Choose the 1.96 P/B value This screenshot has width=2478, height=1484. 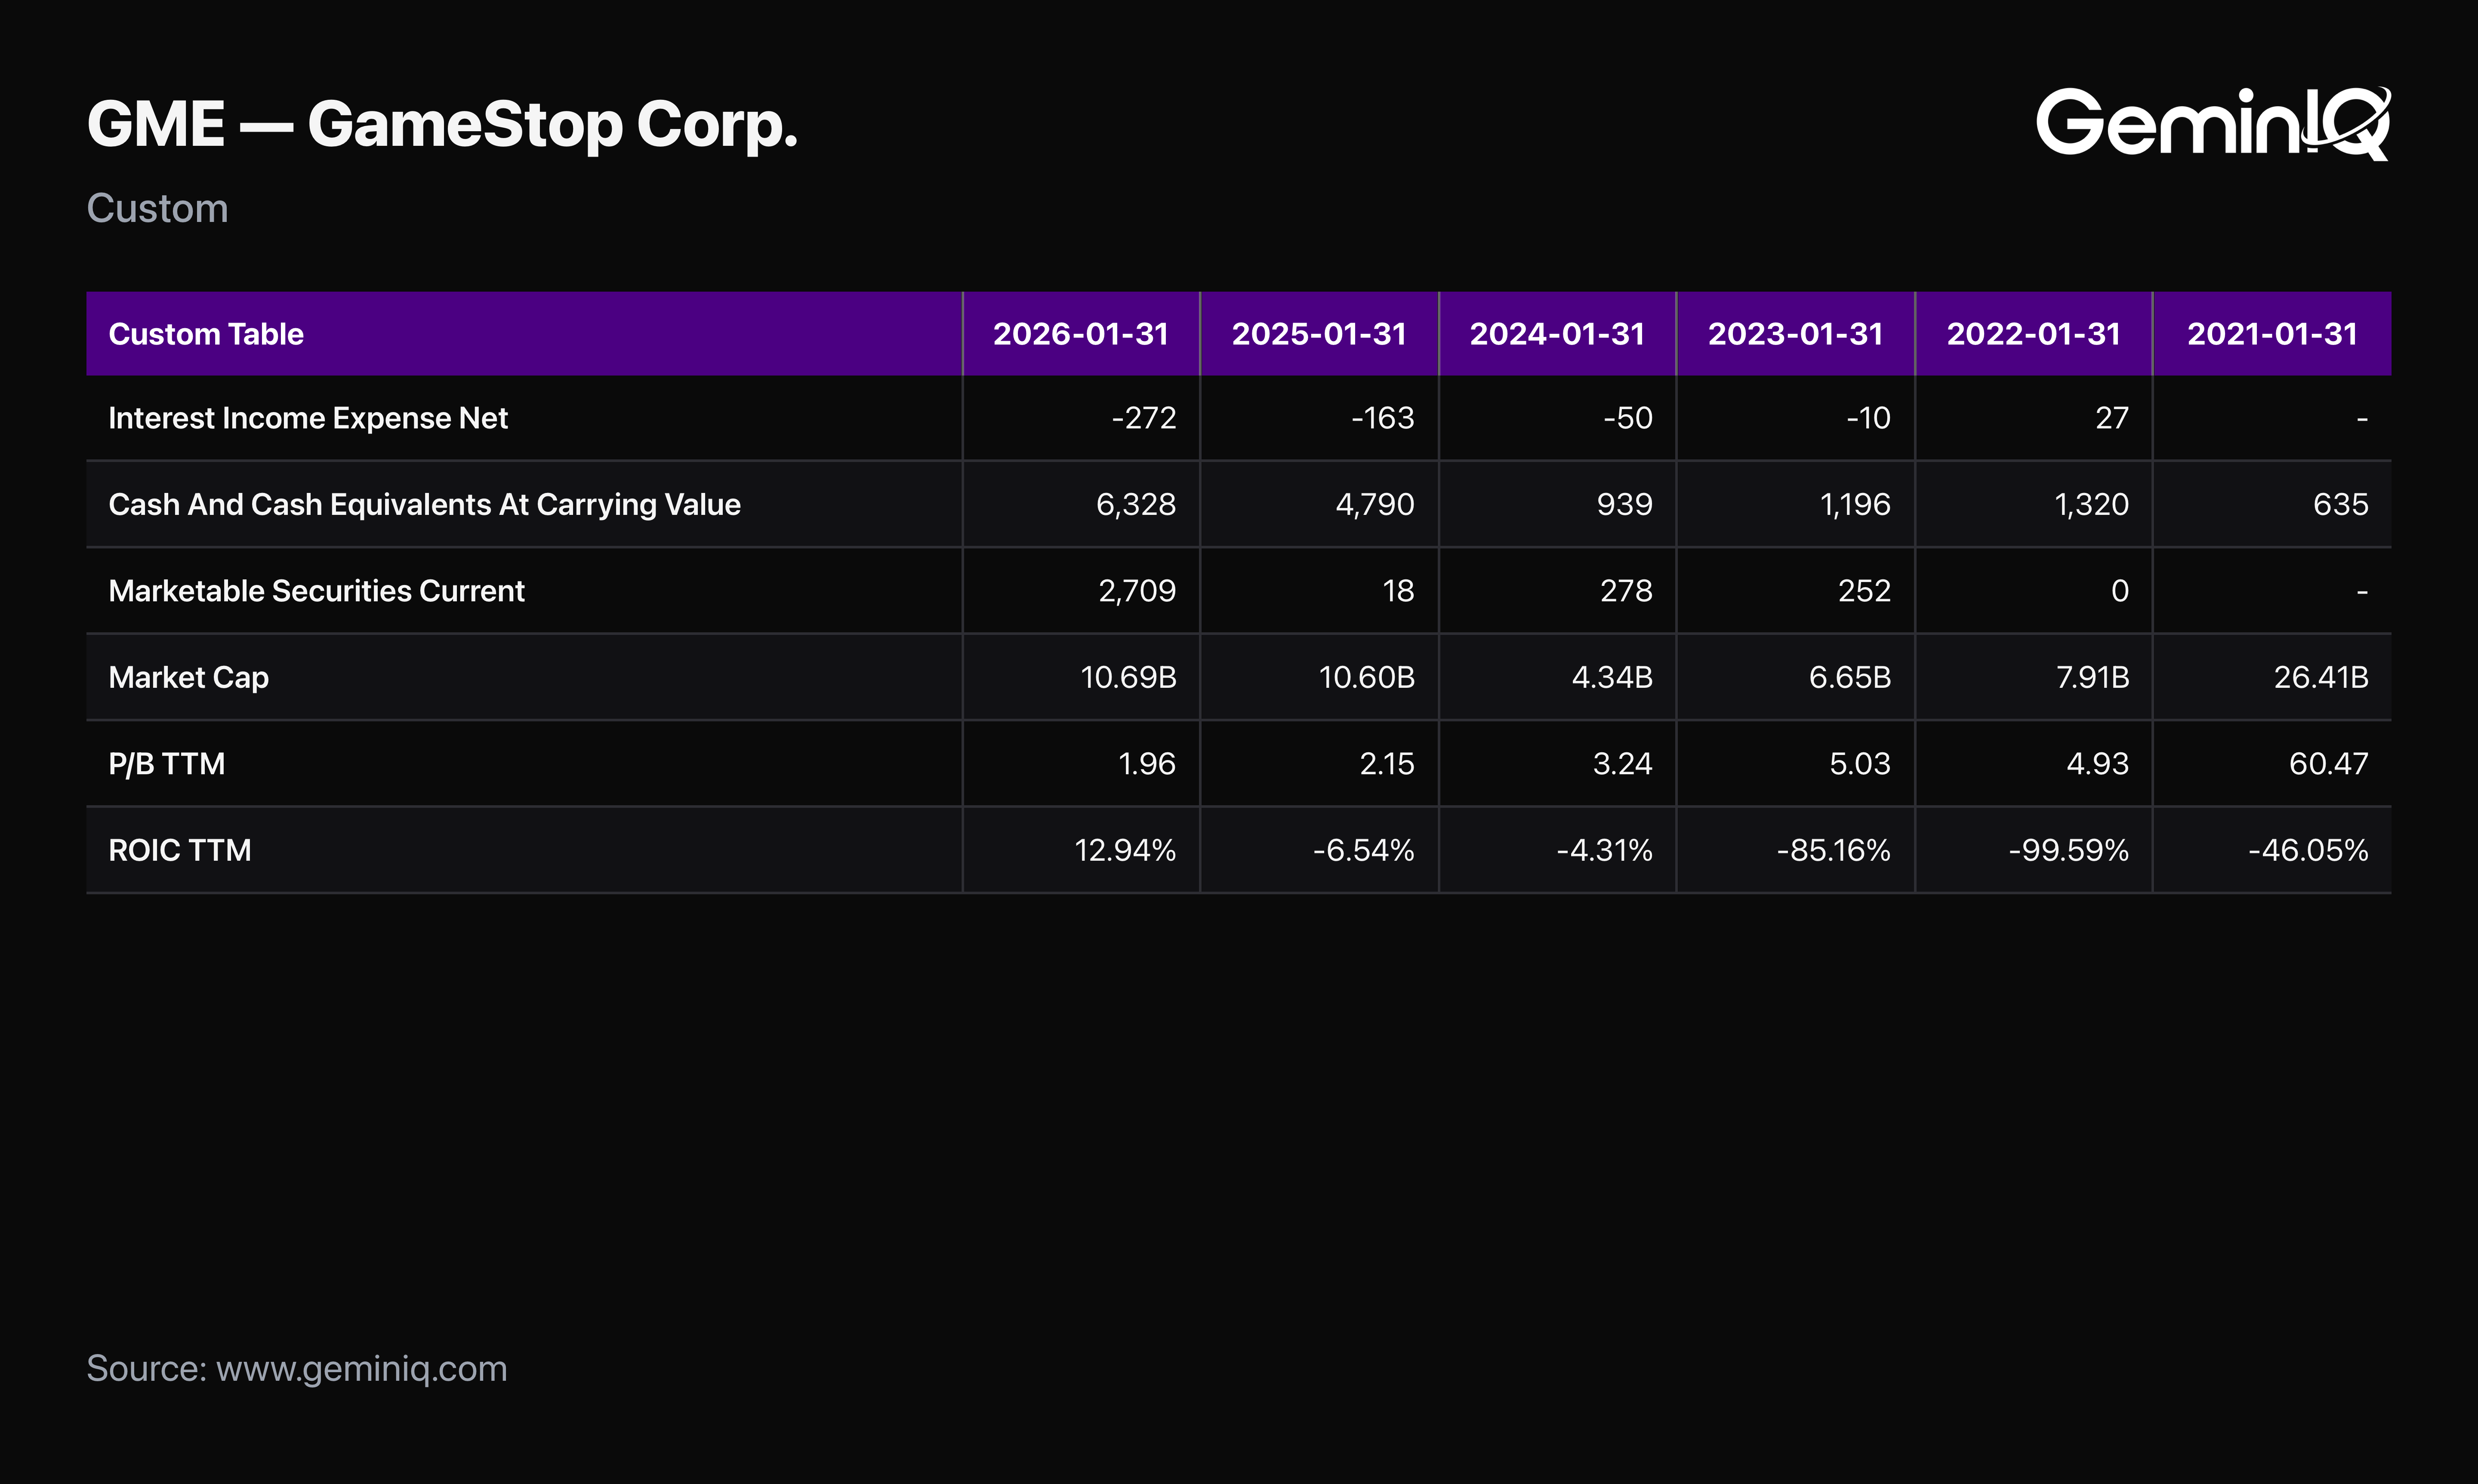(x=1147, y=764)
